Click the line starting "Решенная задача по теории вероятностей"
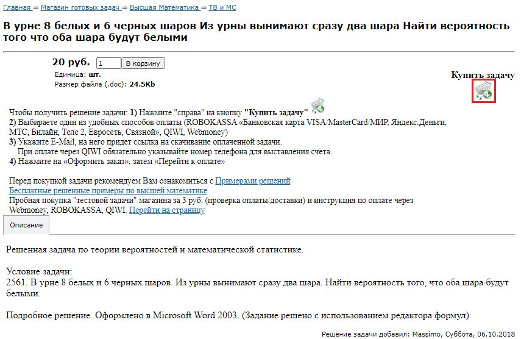521x339 pixels. [155, 249]
